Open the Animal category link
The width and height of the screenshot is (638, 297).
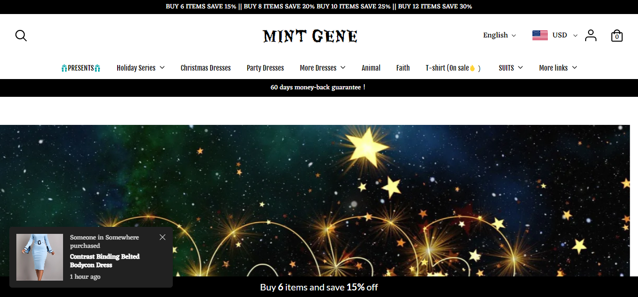(x=371, y=68)
